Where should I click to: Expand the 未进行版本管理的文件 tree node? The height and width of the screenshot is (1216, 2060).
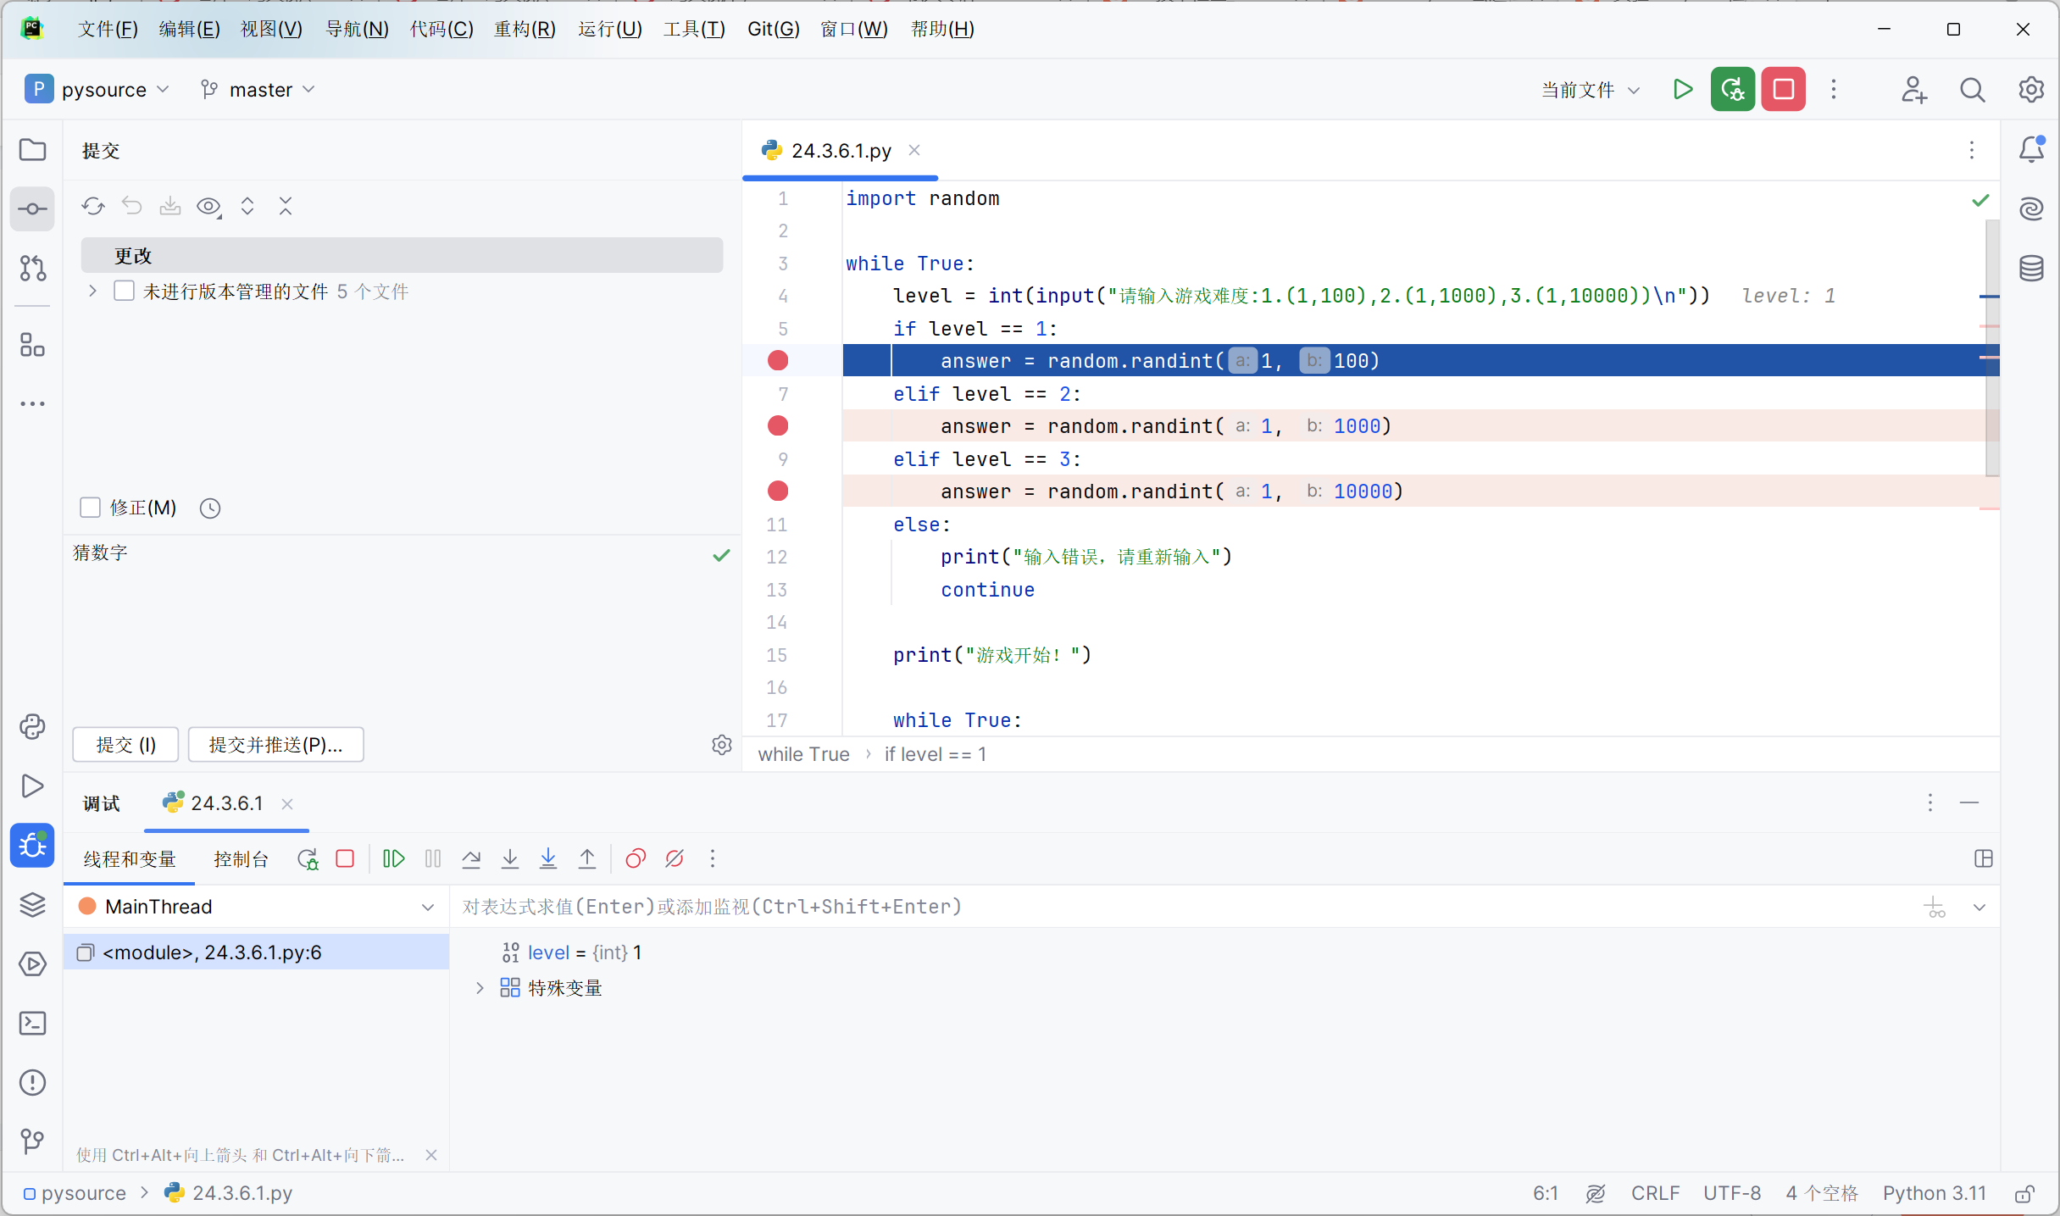92,292
